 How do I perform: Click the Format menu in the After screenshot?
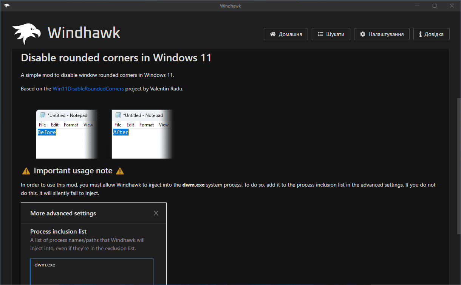(x=147, y=125)
